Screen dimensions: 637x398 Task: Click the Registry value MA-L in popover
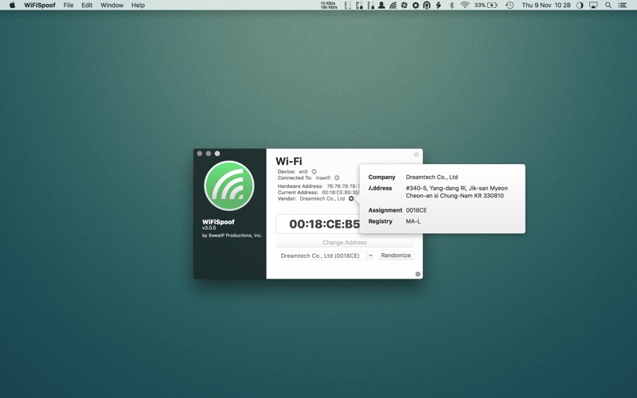point(413,221)
